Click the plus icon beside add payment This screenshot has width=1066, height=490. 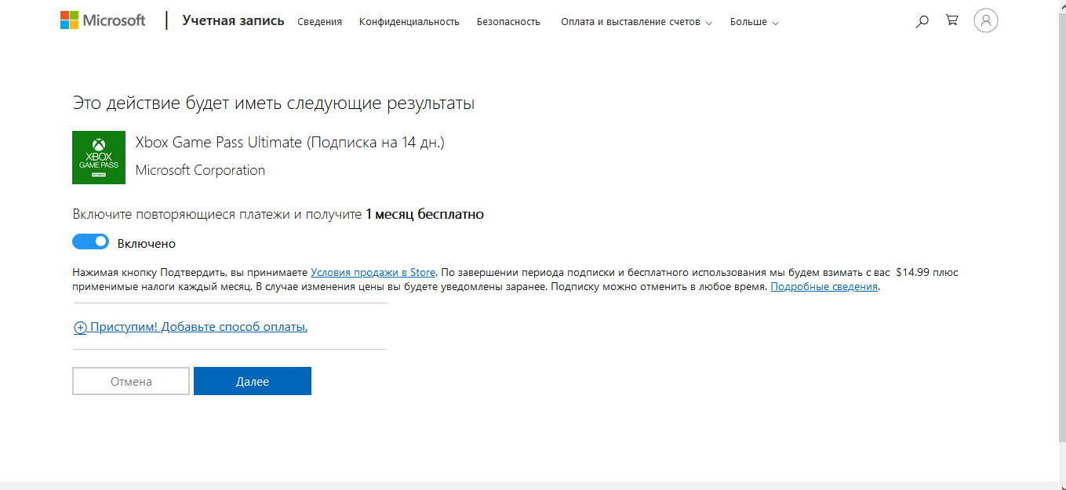80,328
